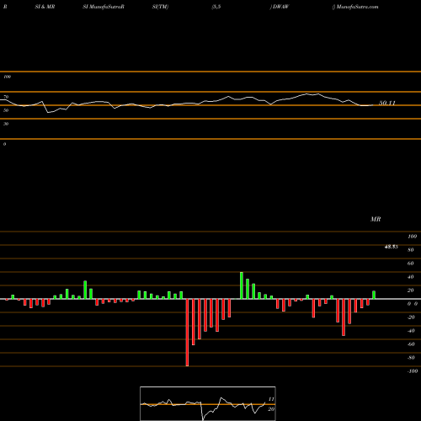
Task: Click the MR axis label 100
Action: tap(412, 237)
